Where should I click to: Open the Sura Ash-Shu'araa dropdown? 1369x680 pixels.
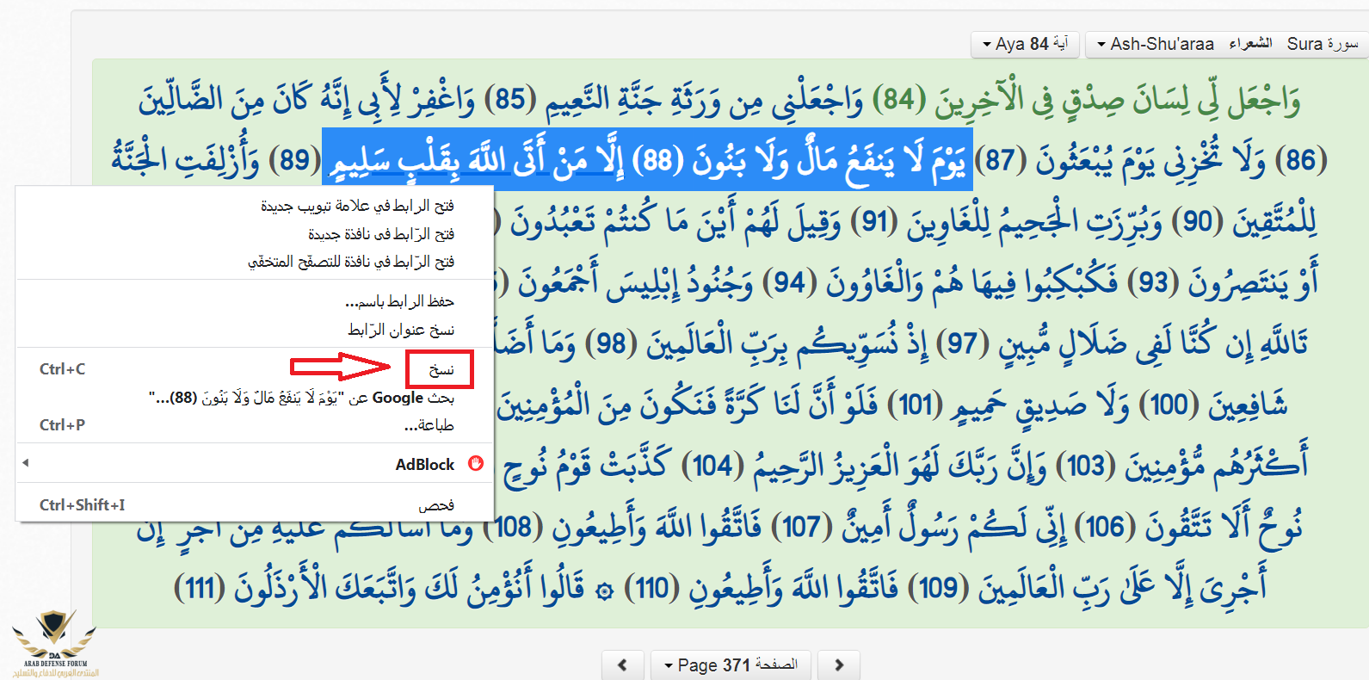coord(1226,44)
